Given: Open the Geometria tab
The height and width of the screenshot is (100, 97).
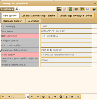Looking at the screenshot, I should pos(33,21).
